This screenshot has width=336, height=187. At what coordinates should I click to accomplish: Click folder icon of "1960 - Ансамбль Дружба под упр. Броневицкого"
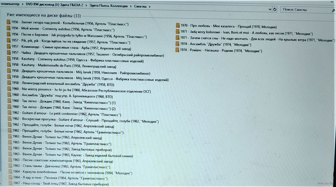(9, 95)
